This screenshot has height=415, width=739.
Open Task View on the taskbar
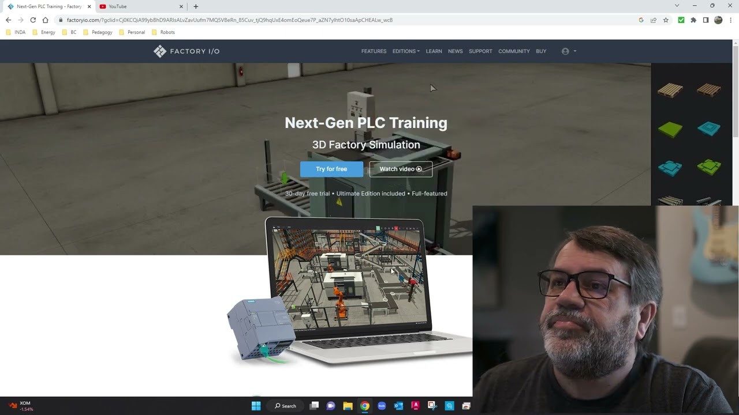(x=314, y=406)
